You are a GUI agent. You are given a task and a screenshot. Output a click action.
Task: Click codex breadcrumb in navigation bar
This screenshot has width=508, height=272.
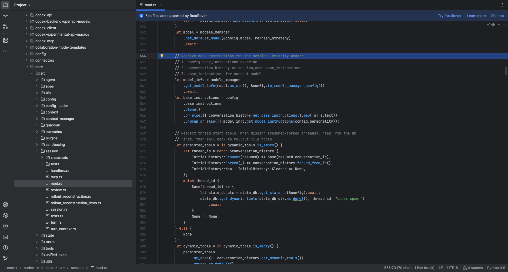click(10, 268)
